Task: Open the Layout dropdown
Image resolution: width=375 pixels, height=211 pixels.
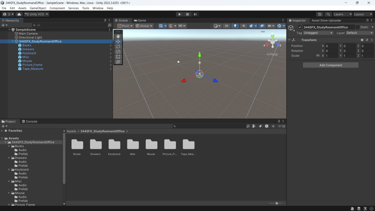Action: tap(363, 14)
